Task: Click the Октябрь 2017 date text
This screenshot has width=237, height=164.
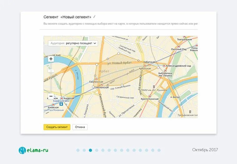Action: click(205, 150)
